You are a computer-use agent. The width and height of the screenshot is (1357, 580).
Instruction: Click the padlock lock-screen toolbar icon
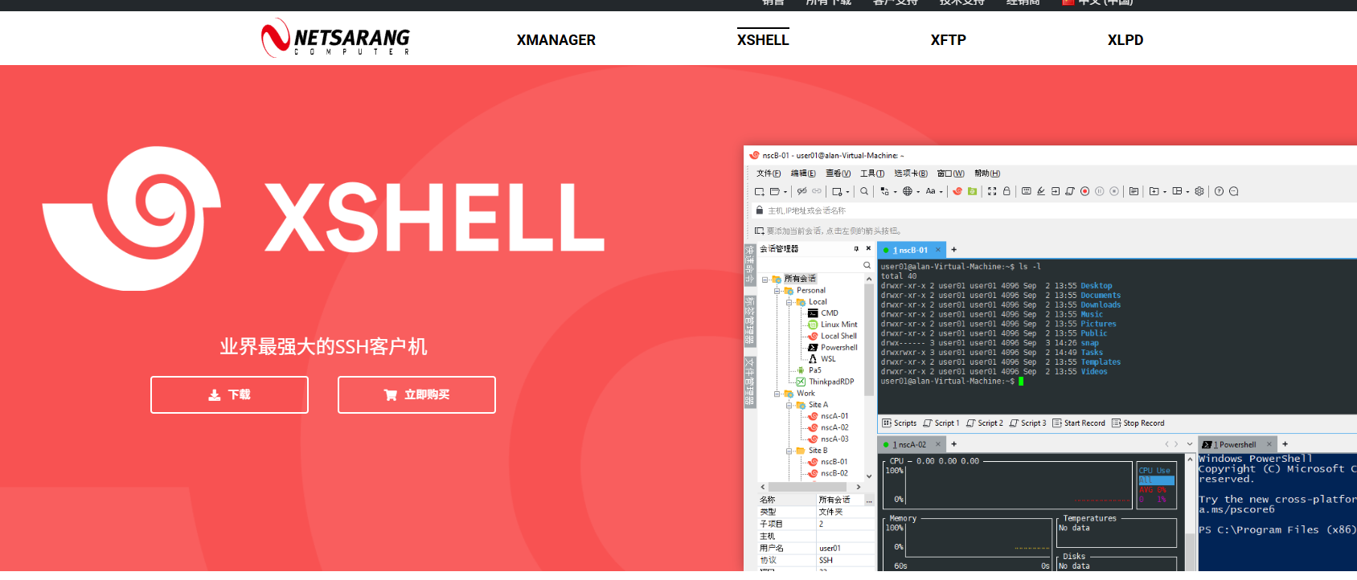[1006, 191]
